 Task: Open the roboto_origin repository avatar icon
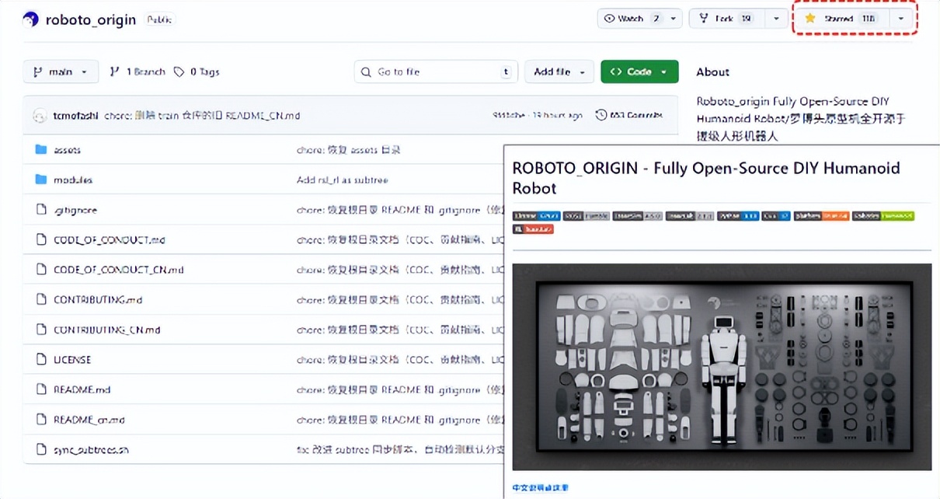(x=30, y=19)
